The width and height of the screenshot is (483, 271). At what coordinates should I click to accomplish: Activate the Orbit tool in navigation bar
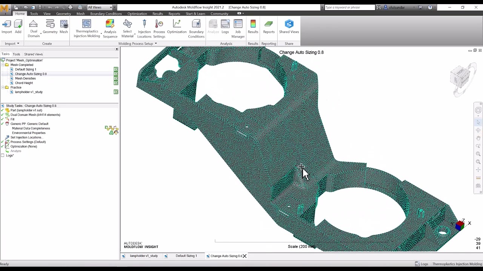(x=478, y=130)
